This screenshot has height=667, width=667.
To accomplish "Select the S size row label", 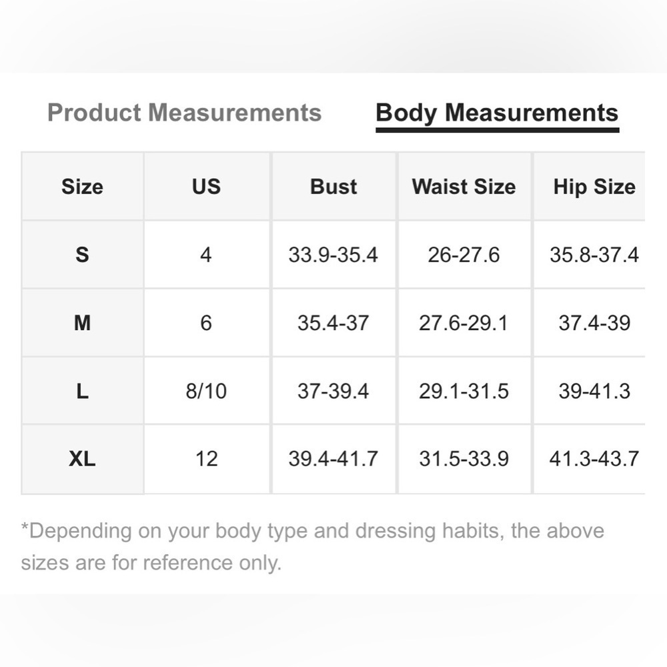I will [82, 255].
